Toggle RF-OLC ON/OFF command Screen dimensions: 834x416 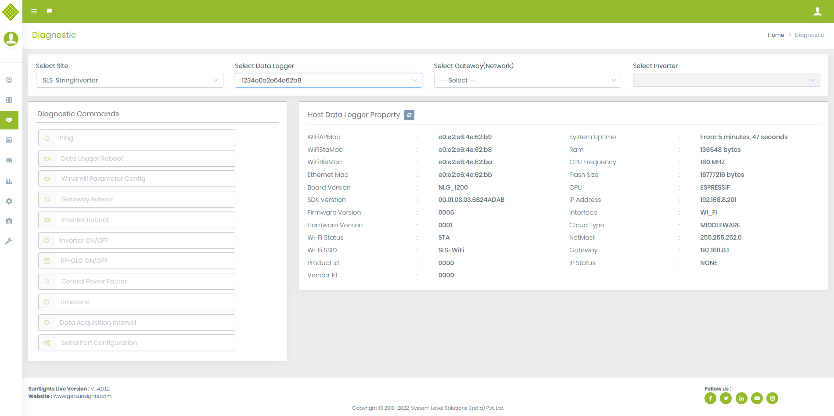click(x=136, y=260)
